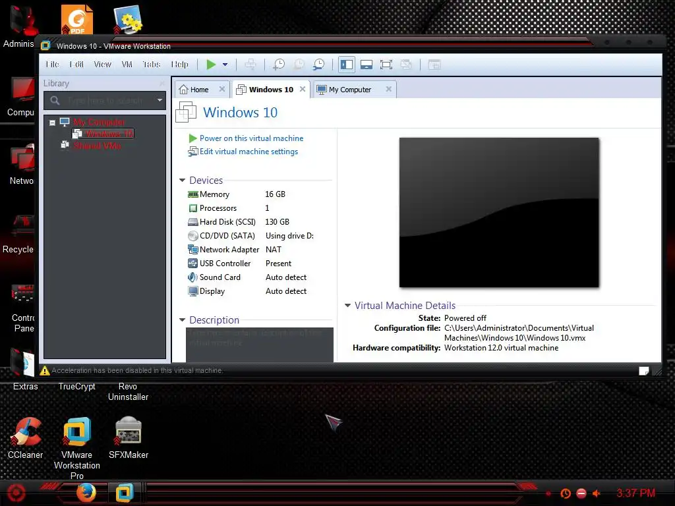The height and width of the screenshot is (506, 675).
Task: Open the power options dropdown arrow
Action: 225,65
